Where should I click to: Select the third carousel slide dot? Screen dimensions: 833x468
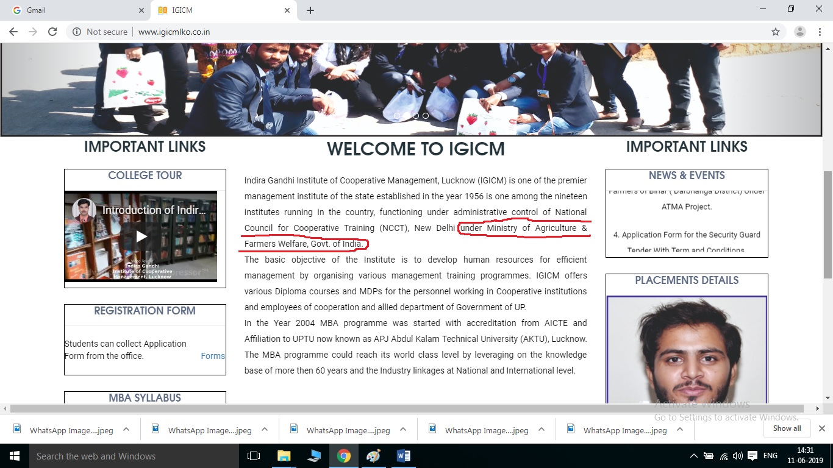[x=416, y=116]
